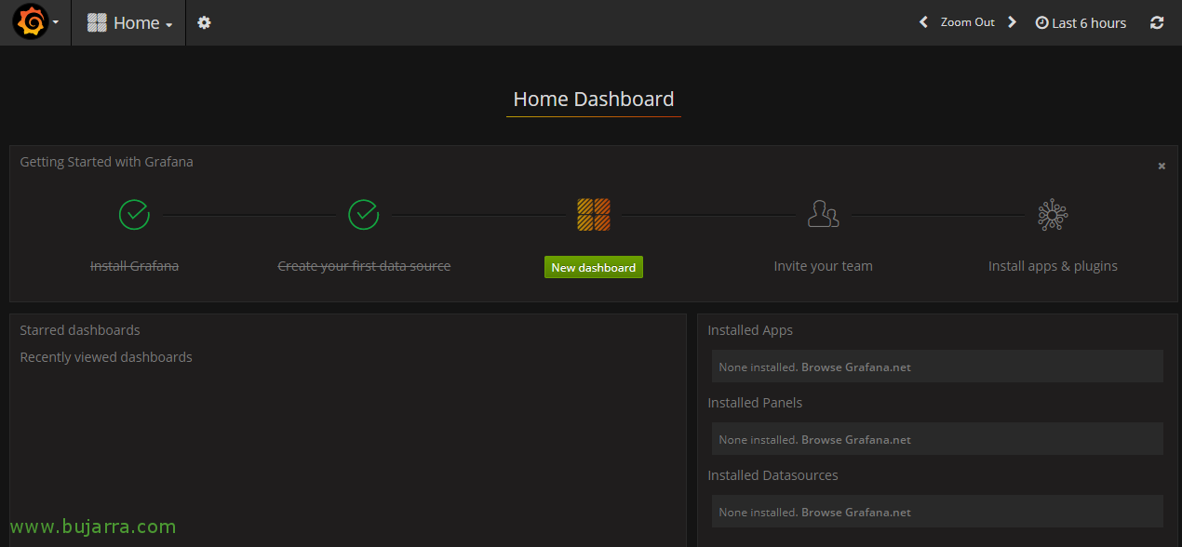Screen dimensions: 1182x547
Task: Click the Install apps & plugins link
Action: [1053, 266]
